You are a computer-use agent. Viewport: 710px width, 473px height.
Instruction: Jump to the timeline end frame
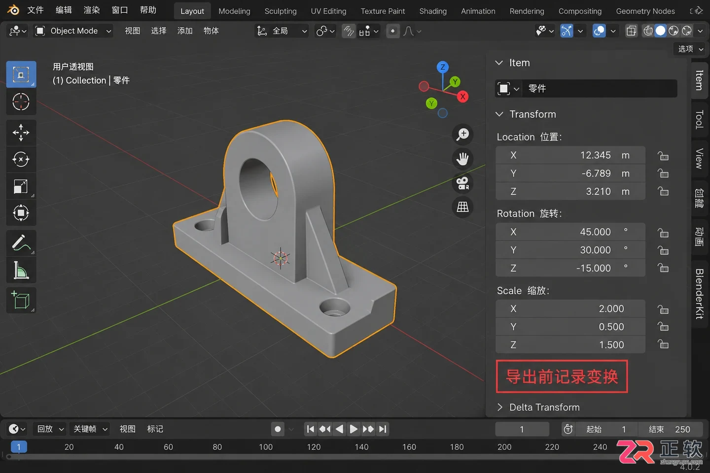(383, 429)
